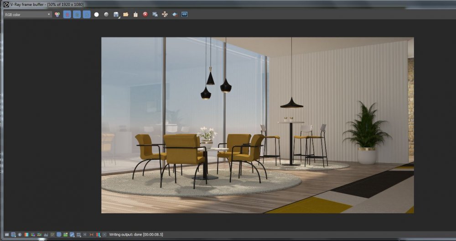
Task: Enable monochromatic mode gray circle
Action: click(106, 15)
